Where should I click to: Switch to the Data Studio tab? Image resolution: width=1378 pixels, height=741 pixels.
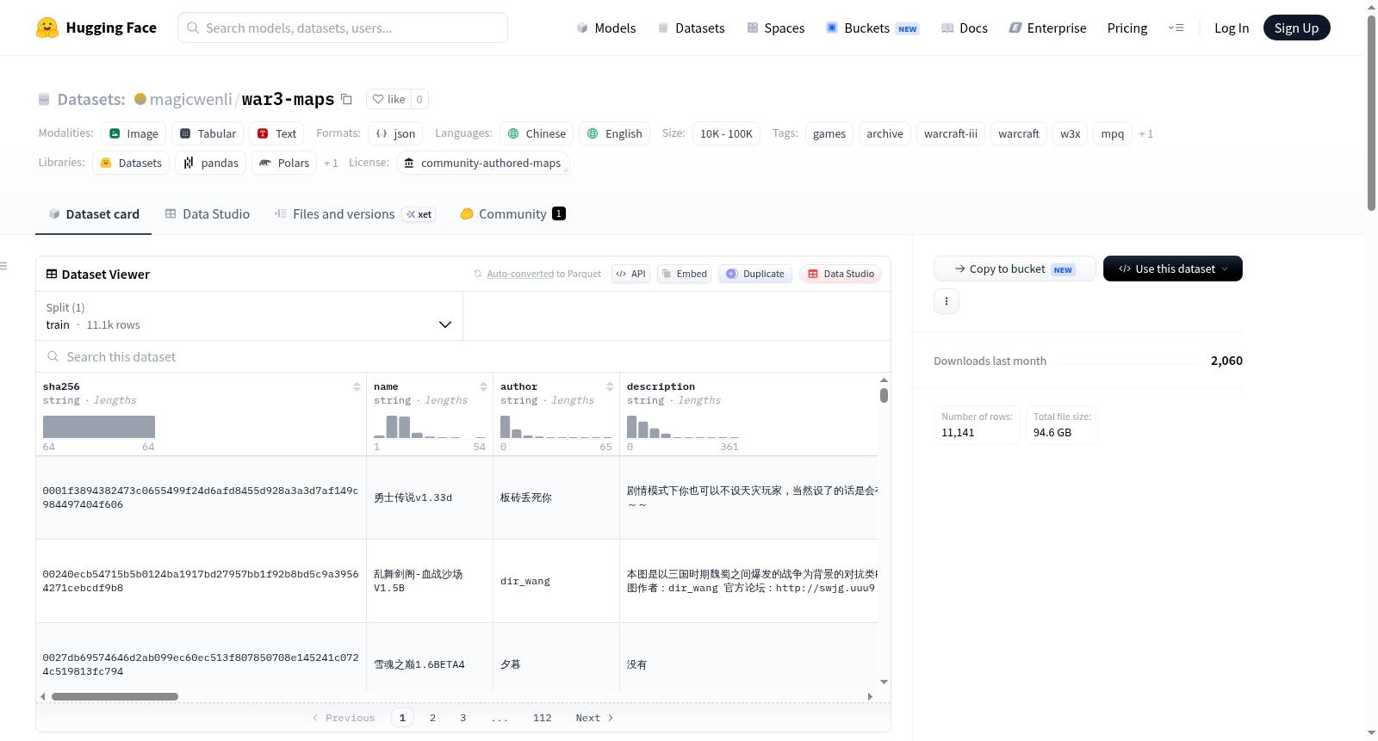[208, 214]
